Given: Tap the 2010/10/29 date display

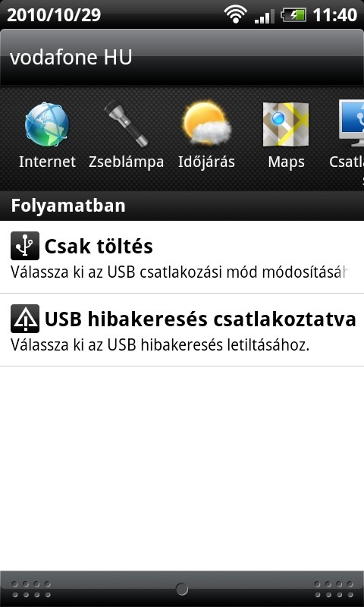Looking at the screenshot, I should 54,15.
